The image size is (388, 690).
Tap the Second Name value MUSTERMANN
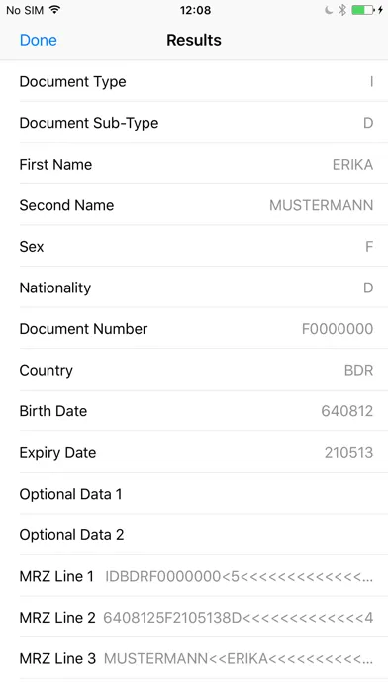[x=322, y=205]
